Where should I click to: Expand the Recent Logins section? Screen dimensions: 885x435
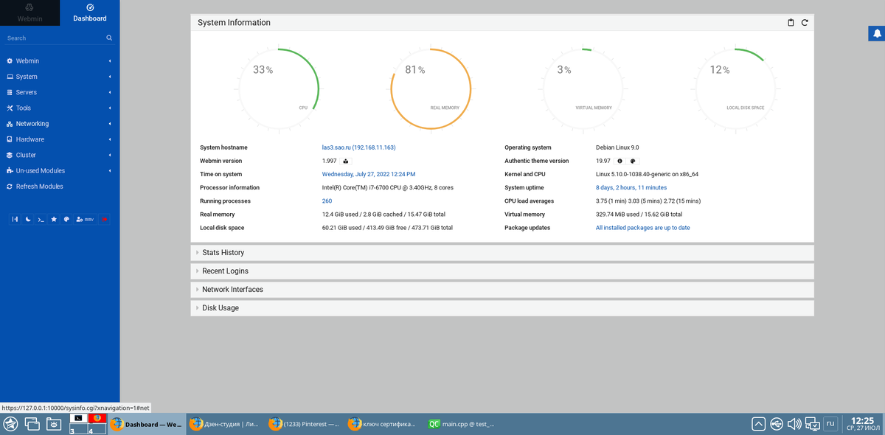[x=502, y=271]
